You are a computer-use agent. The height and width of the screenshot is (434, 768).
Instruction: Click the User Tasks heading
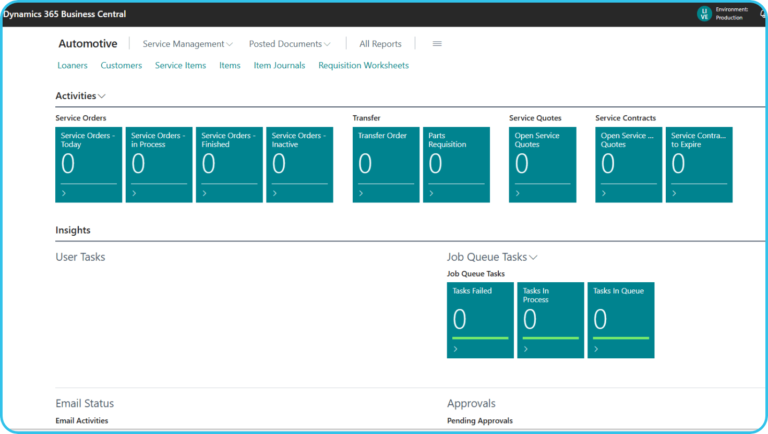point(80,257)
